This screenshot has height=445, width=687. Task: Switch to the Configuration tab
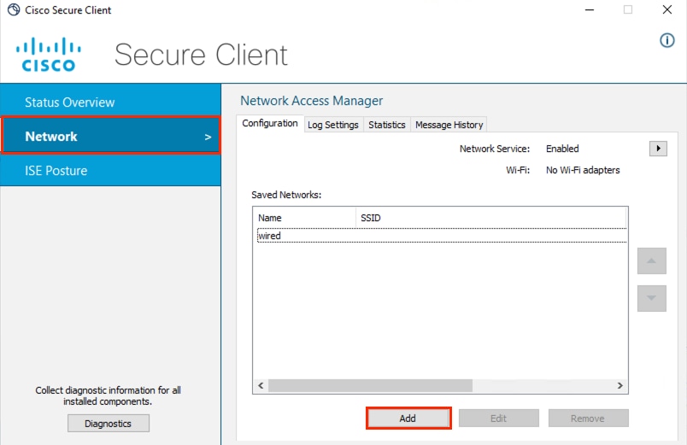pyautogui.click(x=270, y=124)
